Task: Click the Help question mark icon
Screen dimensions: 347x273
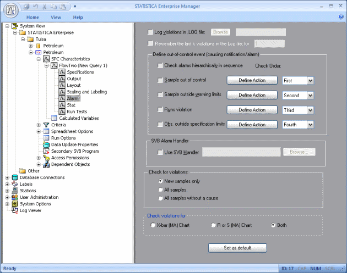Action: coord(341,17)
